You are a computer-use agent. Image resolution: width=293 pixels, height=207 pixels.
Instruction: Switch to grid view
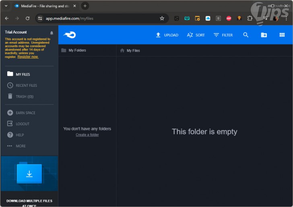282,35
